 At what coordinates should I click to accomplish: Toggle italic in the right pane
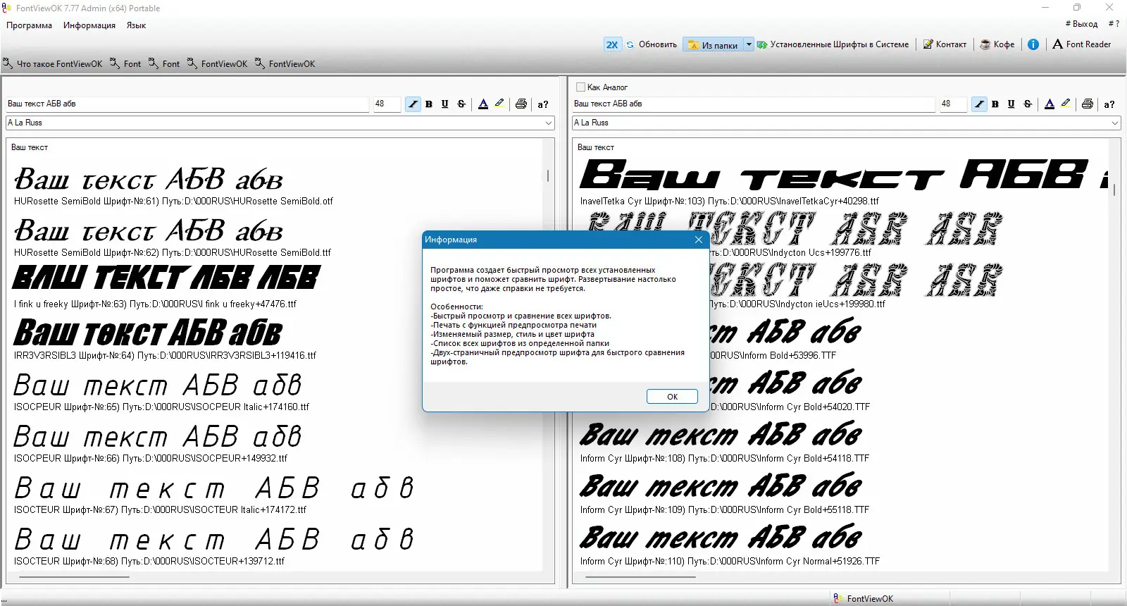pos(979,104)
